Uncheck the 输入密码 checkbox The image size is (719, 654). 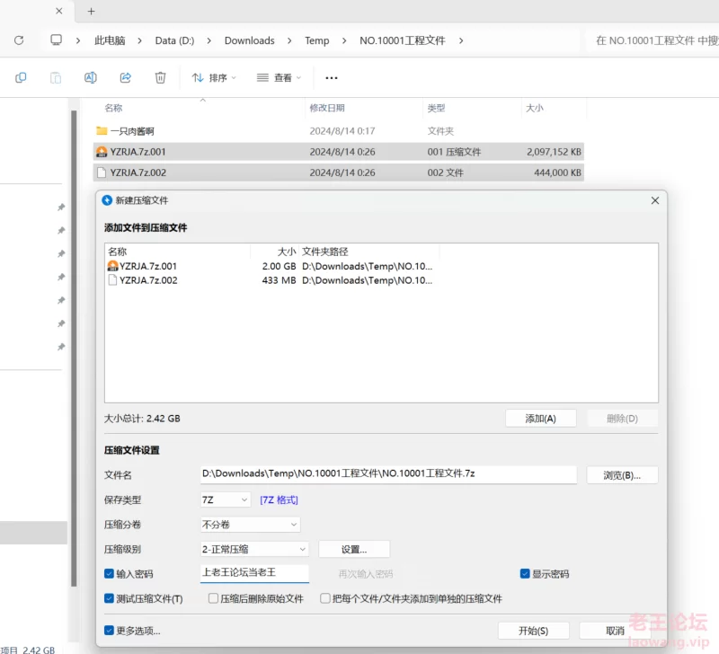coord(110,574)
